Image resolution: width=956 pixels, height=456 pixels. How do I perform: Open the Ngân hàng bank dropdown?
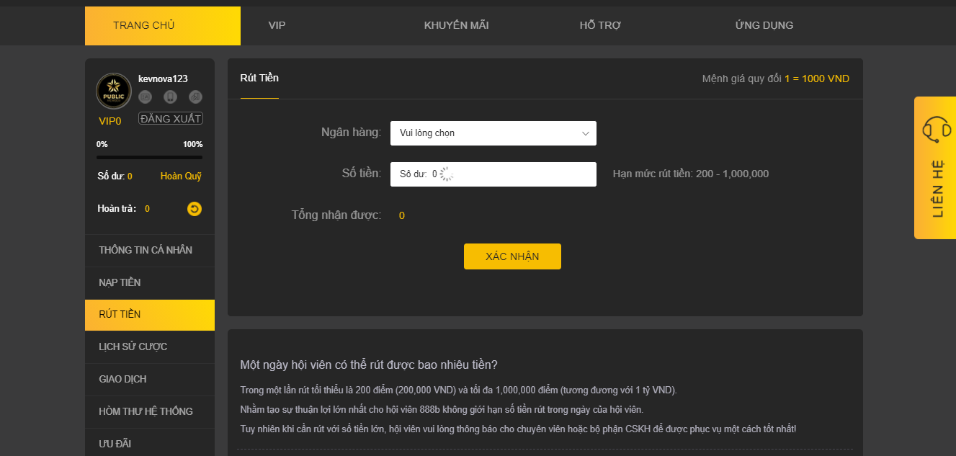pos(493,133)
